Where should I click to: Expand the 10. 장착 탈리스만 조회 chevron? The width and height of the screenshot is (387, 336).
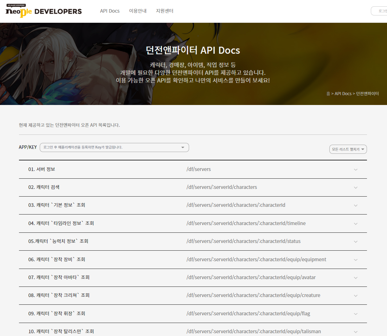tap(356, 332)
